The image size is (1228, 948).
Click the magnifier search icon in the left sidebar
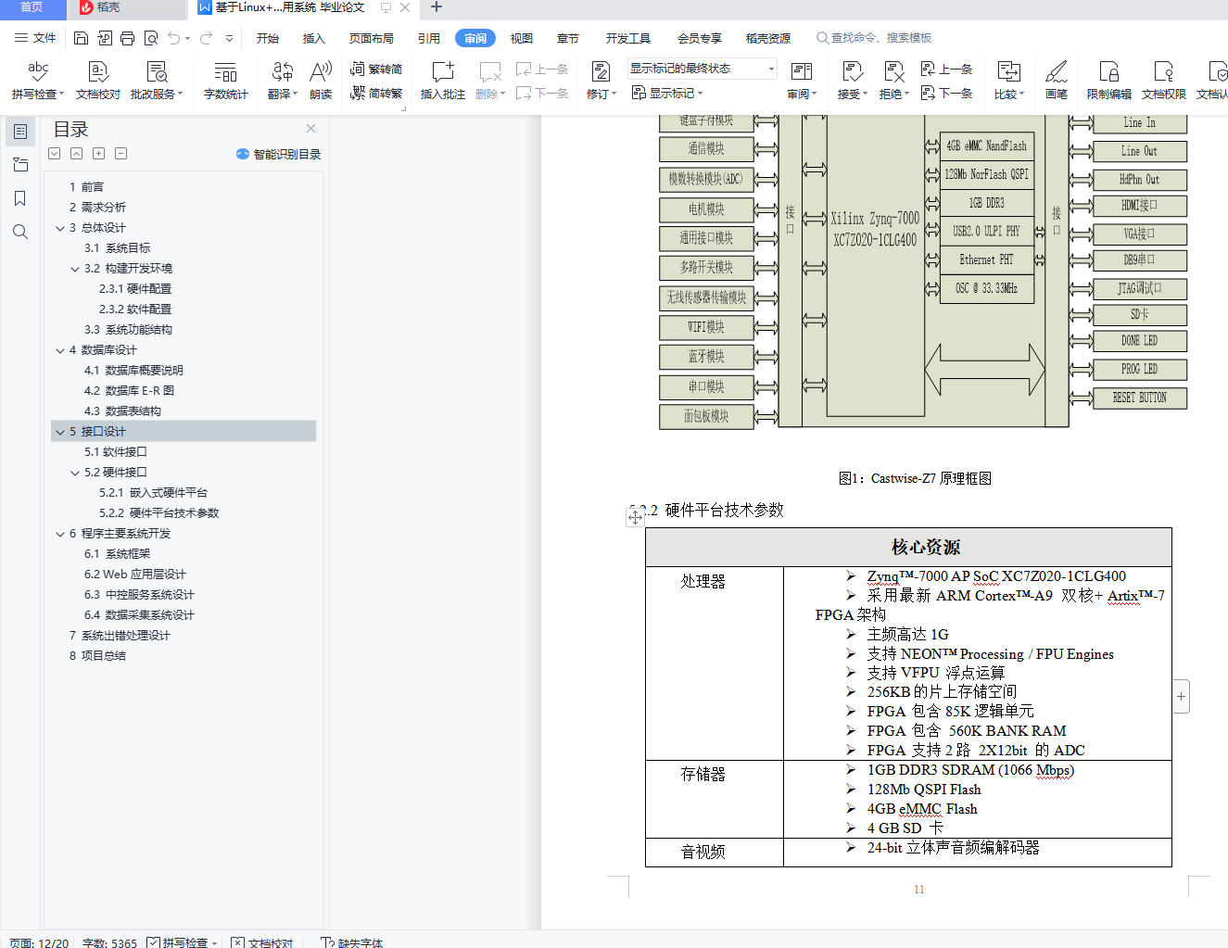tap(20, 232)
